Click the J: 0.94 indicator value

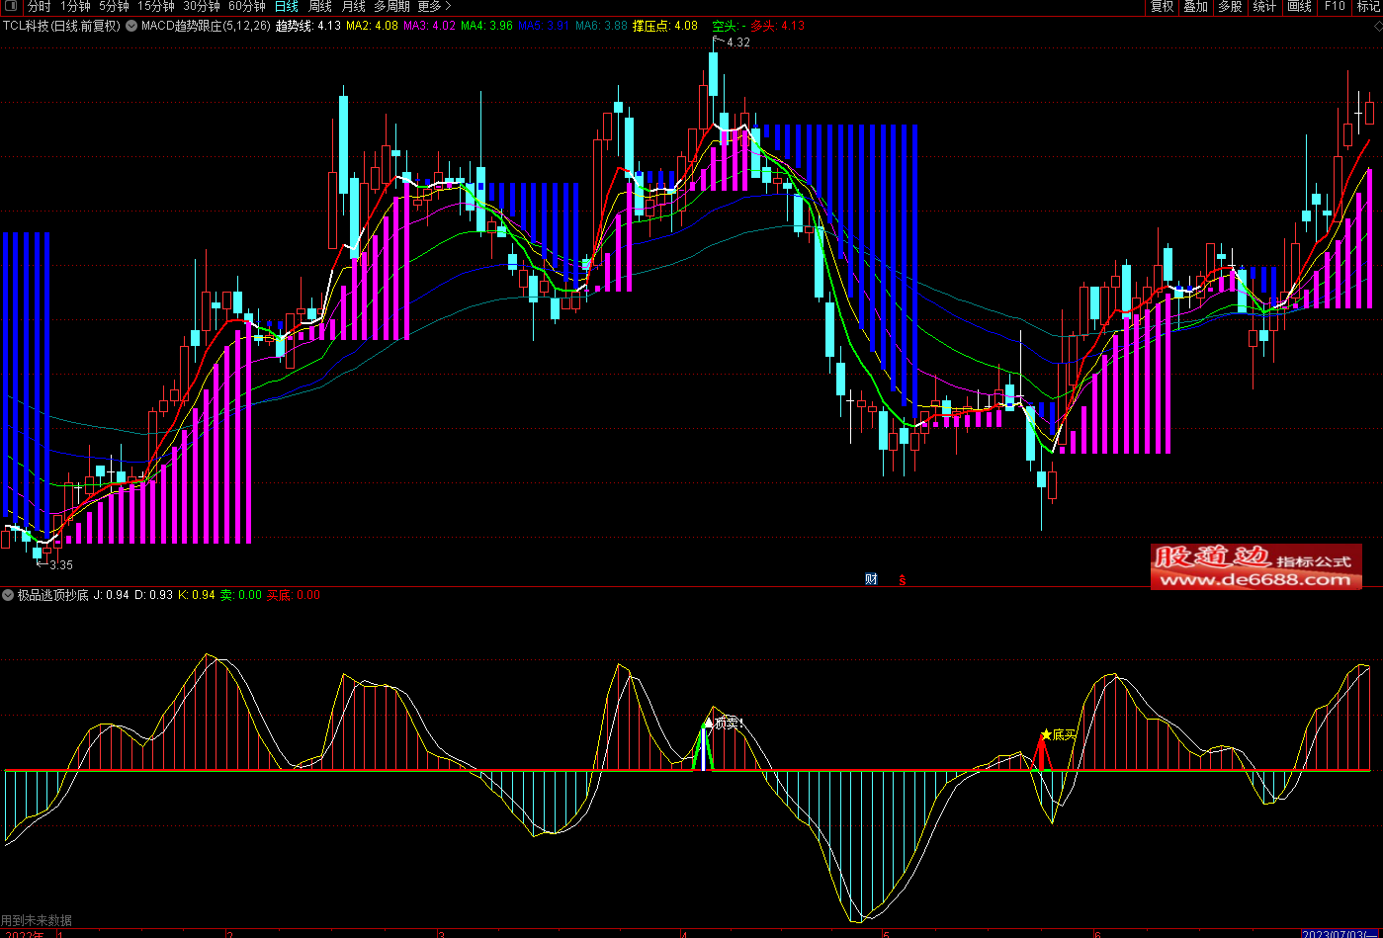(112, 595)
